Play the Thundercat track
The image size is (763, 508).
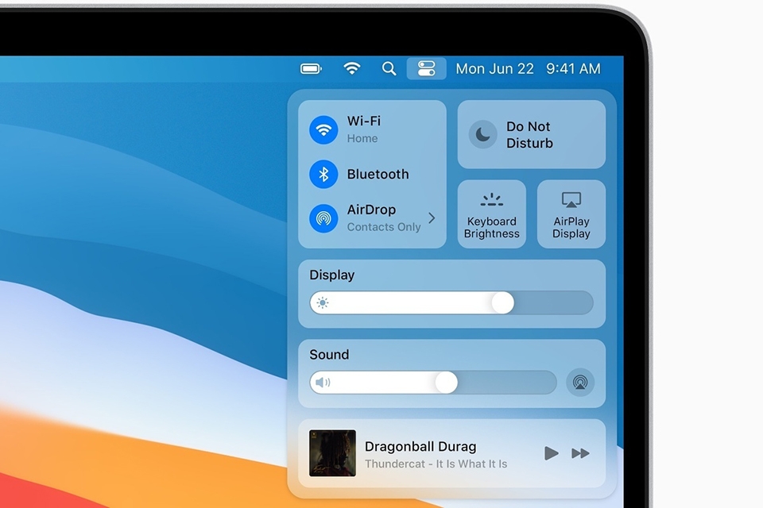click(x=551, y=452)
